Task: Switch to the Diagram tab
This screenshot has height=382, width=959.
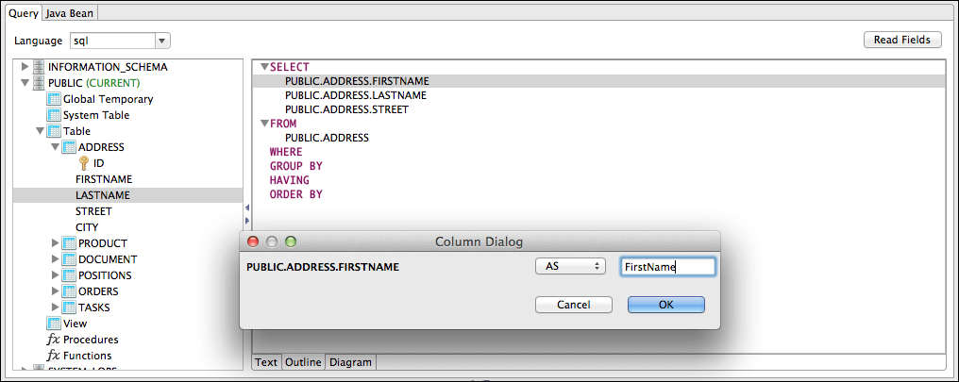Action: click(350, 362)
